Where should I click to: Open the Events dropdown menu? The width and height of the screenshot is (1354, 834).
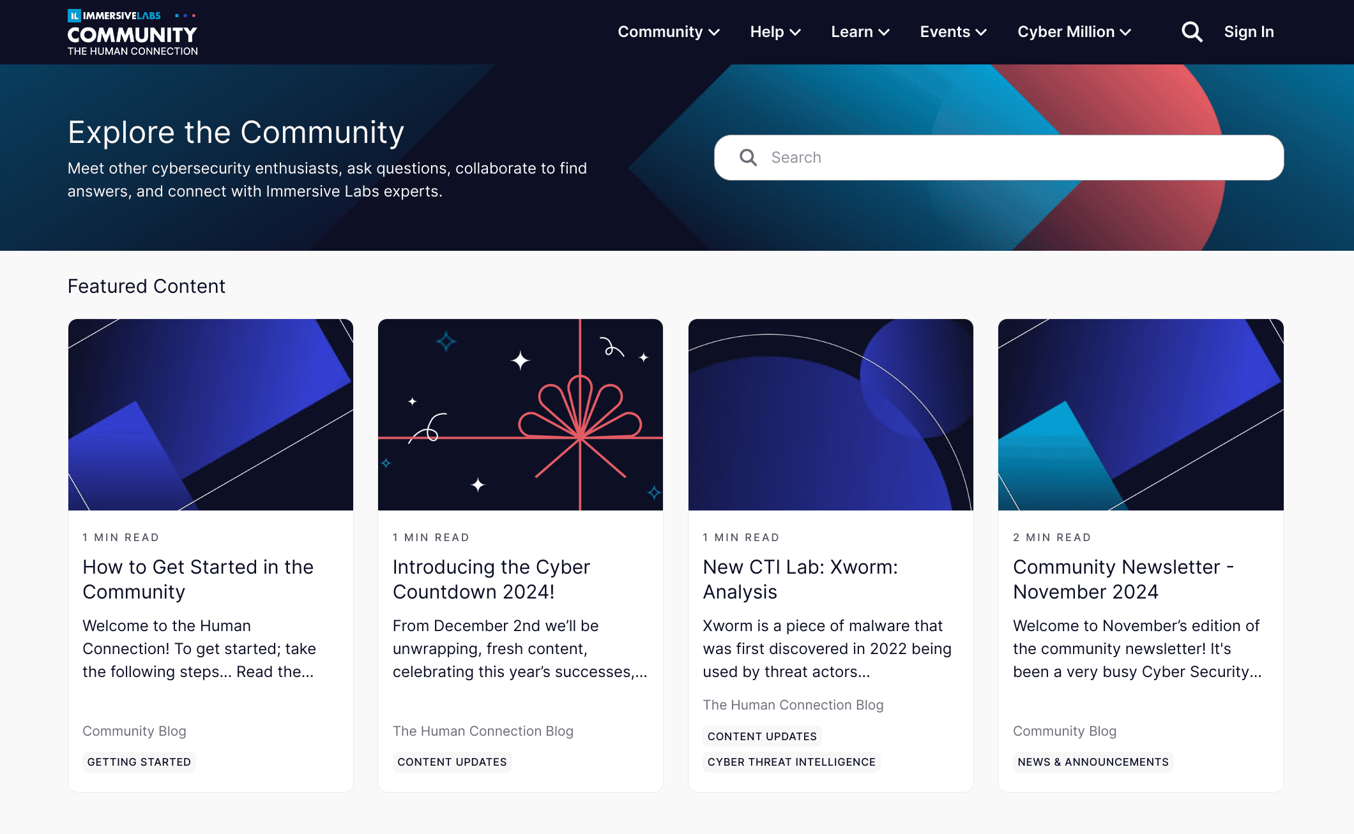(951, 31)
